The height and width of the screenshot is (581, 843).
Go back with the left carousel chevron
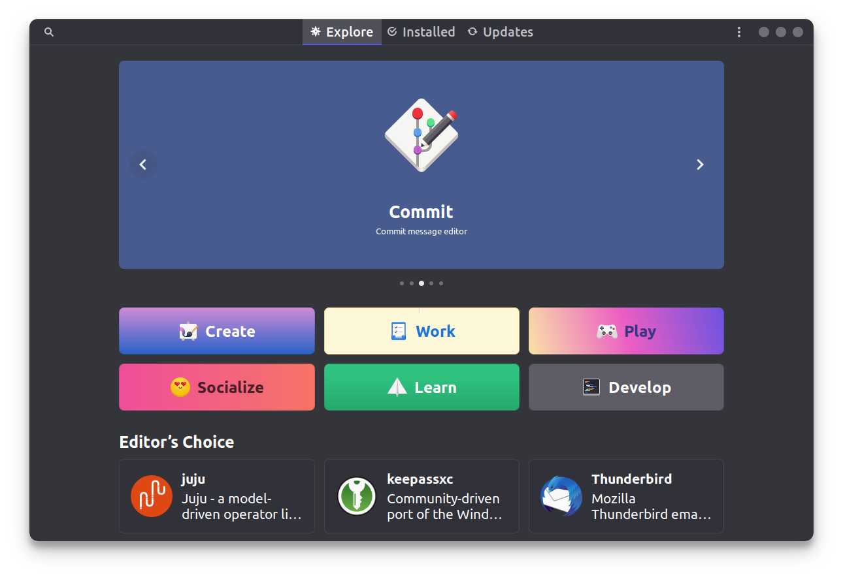[x=143, y=165]
